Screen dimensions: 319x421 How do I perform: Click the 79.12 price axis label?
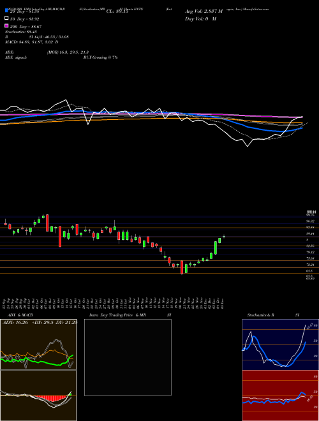pos(311,252)
